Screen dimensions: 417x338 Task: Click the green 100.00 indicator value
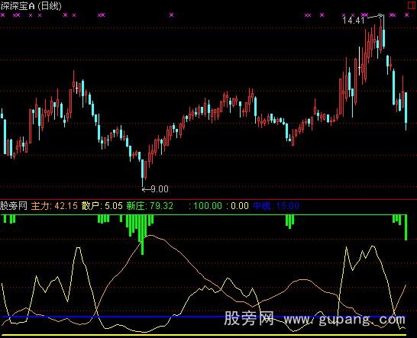(208, 206)
